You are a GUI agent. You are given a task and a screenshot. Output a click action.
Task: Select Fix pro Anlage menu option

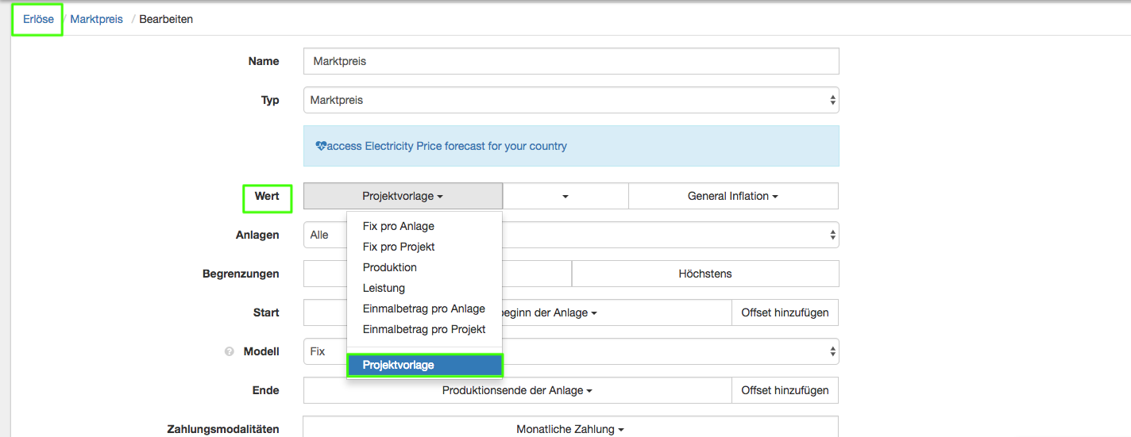point(398,226)
